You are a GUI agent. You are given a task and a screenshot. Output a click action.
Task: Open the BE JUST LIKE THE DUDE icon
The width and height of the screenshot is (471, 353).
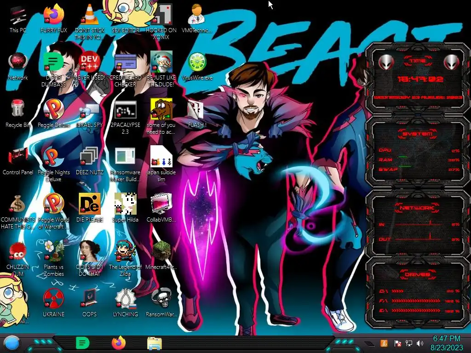click(161, 70)
